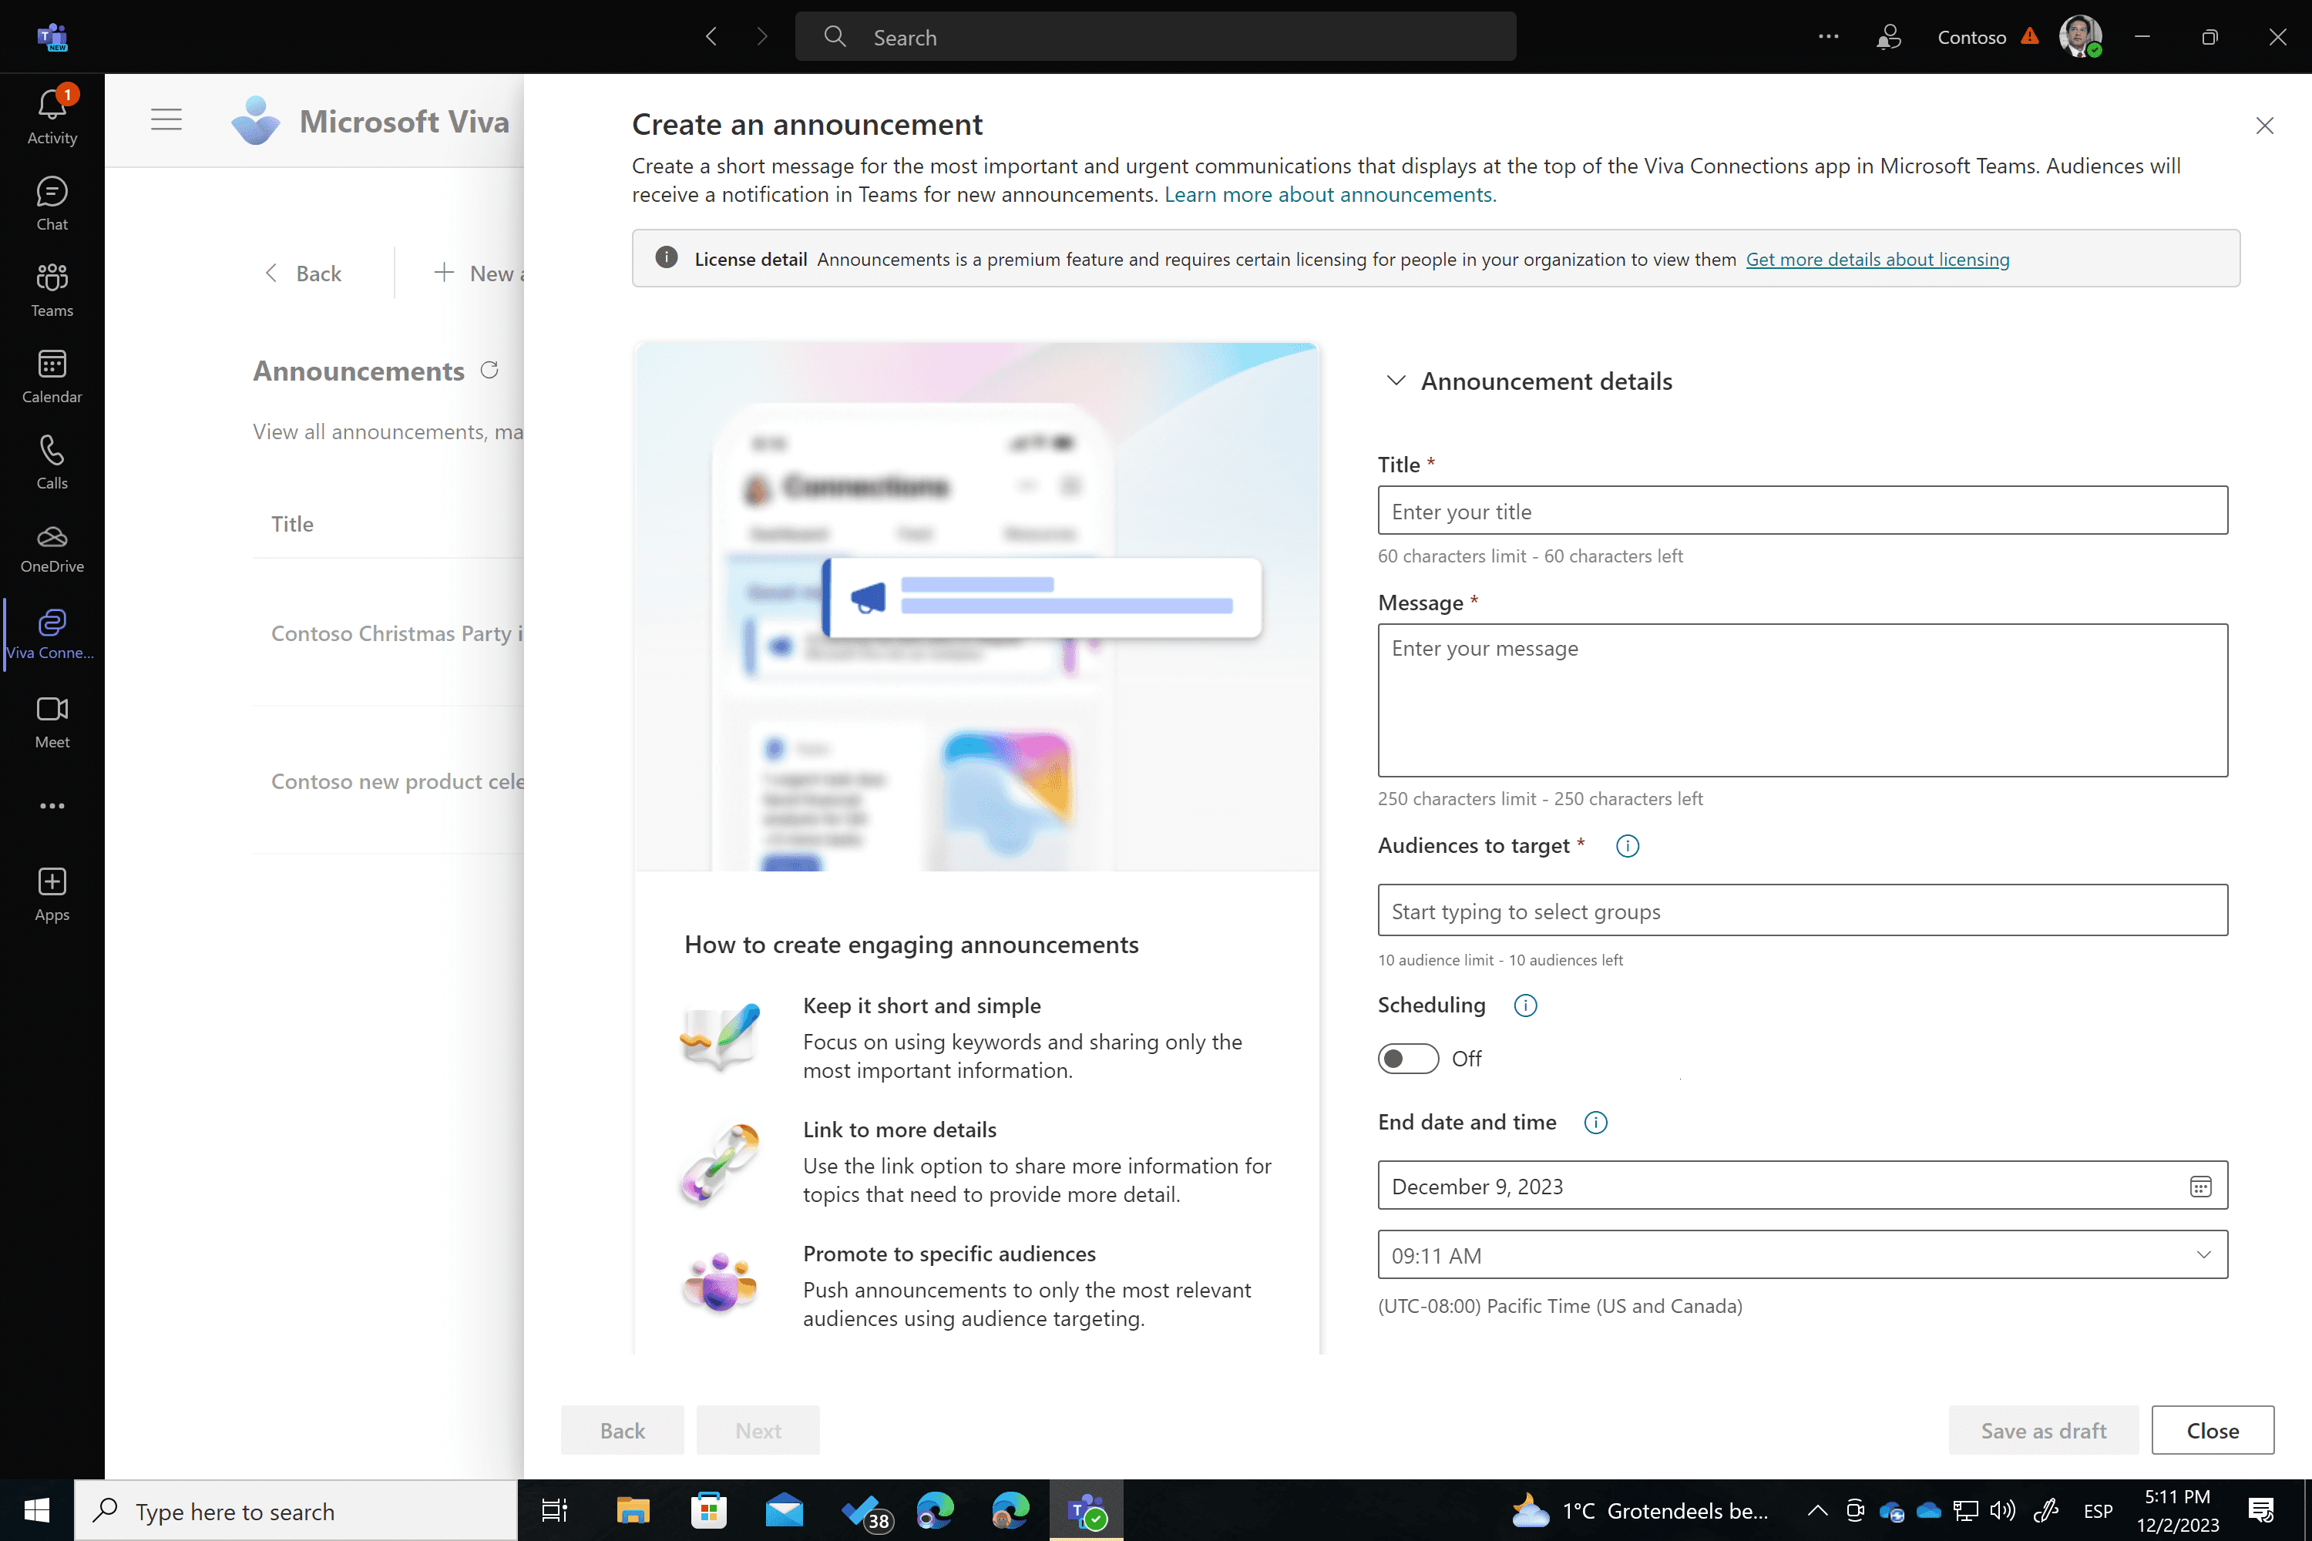
Task: Click the Close button in the panel footer
Action: pos(2212,1430)
